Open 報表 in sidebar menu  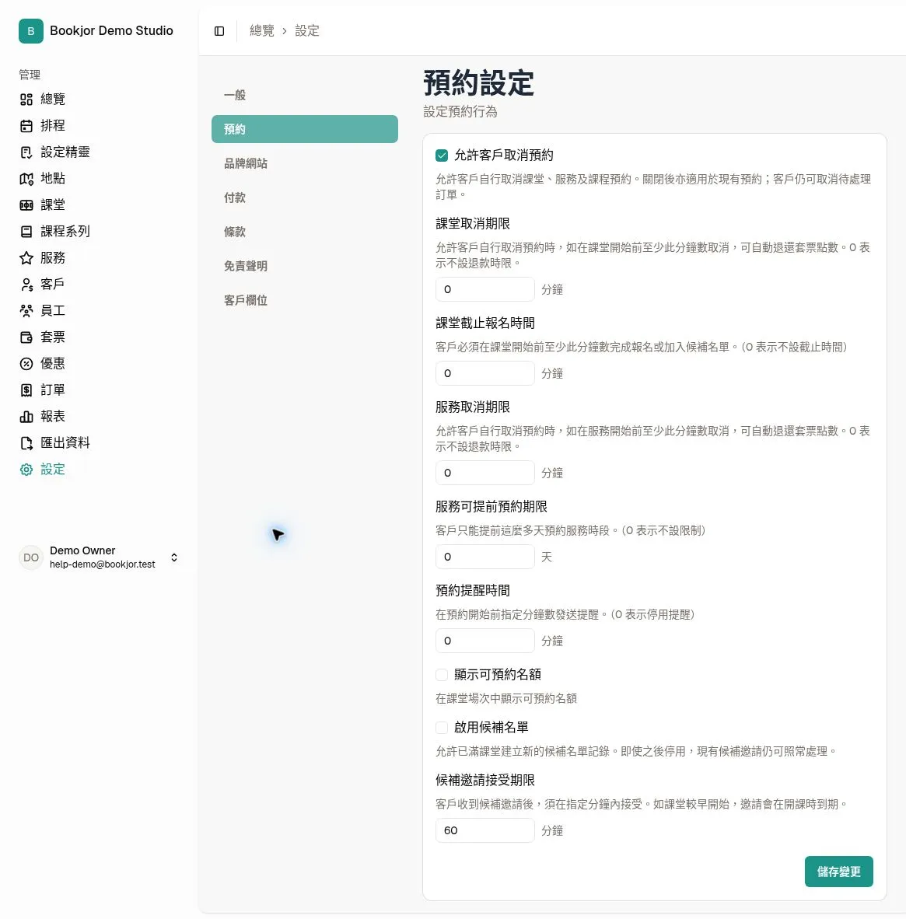point(53,417)
